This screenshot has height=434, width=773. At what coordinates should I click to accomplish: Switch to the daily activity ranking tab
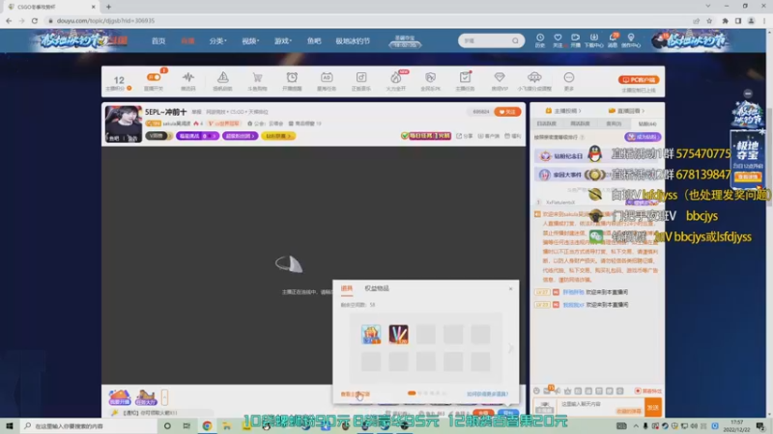[546, 123]
